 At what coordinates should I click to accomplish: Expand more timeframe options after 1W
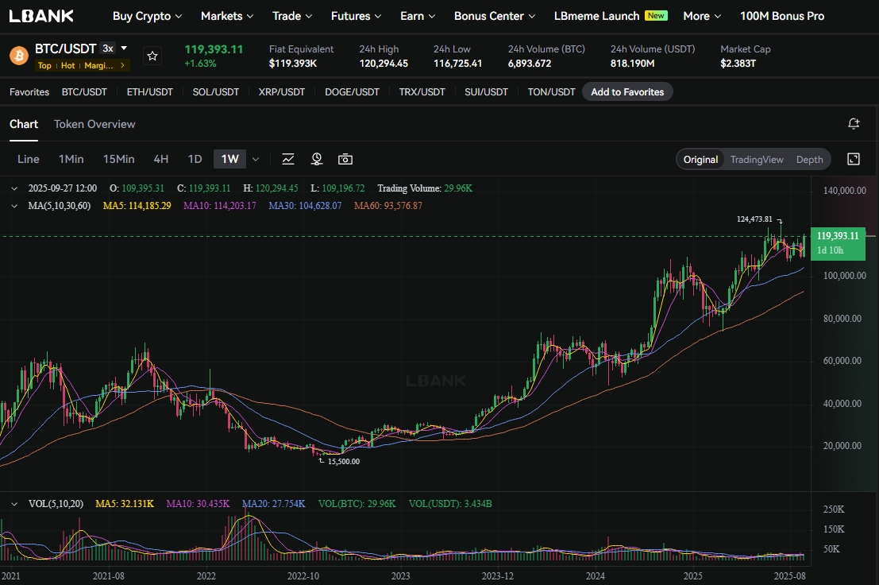(256, 159)
